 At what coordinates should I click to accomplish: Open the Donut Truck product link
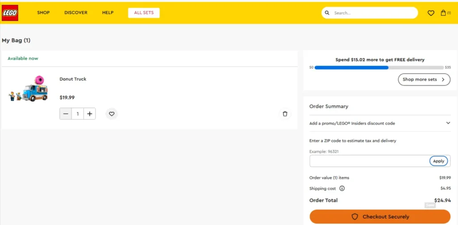coord(73,79)
